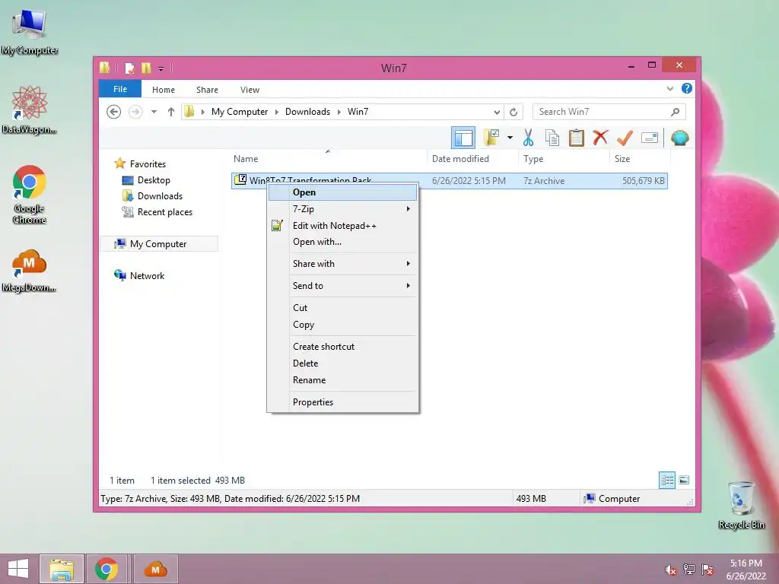Sort by the Date modified column header

coord(460,159)
